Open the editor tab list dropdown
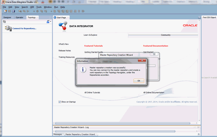Image resolution: width=217 pixels, height=137 pixels. click(x=199, y=17)
